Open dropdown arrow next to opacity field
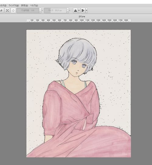This screenshot has width=152, height=165. tap(42, 11)
